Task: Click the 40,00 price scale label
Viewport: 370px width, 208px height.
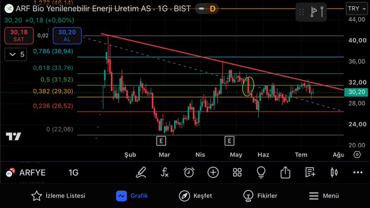Action: pos(357,40)
